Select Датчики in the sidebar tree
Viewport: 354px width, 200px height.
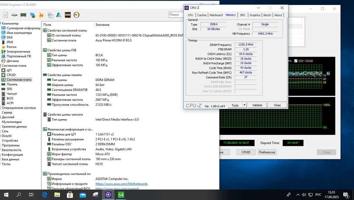pyautogui.click(x=13, y=61)
